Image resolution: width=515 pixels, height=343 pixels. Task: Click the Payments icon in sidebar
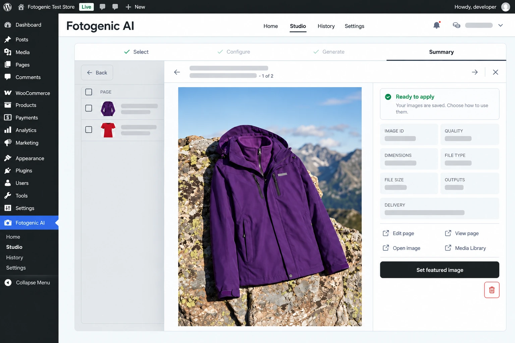click(x=8, y=118)
